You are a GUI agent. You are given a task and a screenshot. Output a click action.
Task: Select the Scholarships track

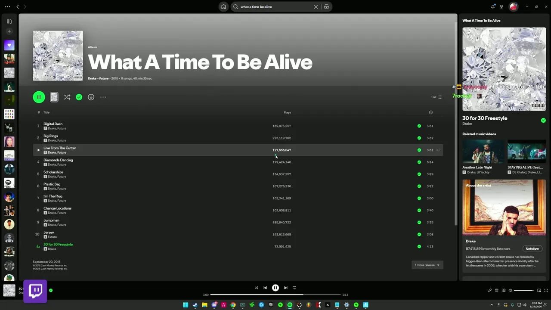(x=53, y=172)
